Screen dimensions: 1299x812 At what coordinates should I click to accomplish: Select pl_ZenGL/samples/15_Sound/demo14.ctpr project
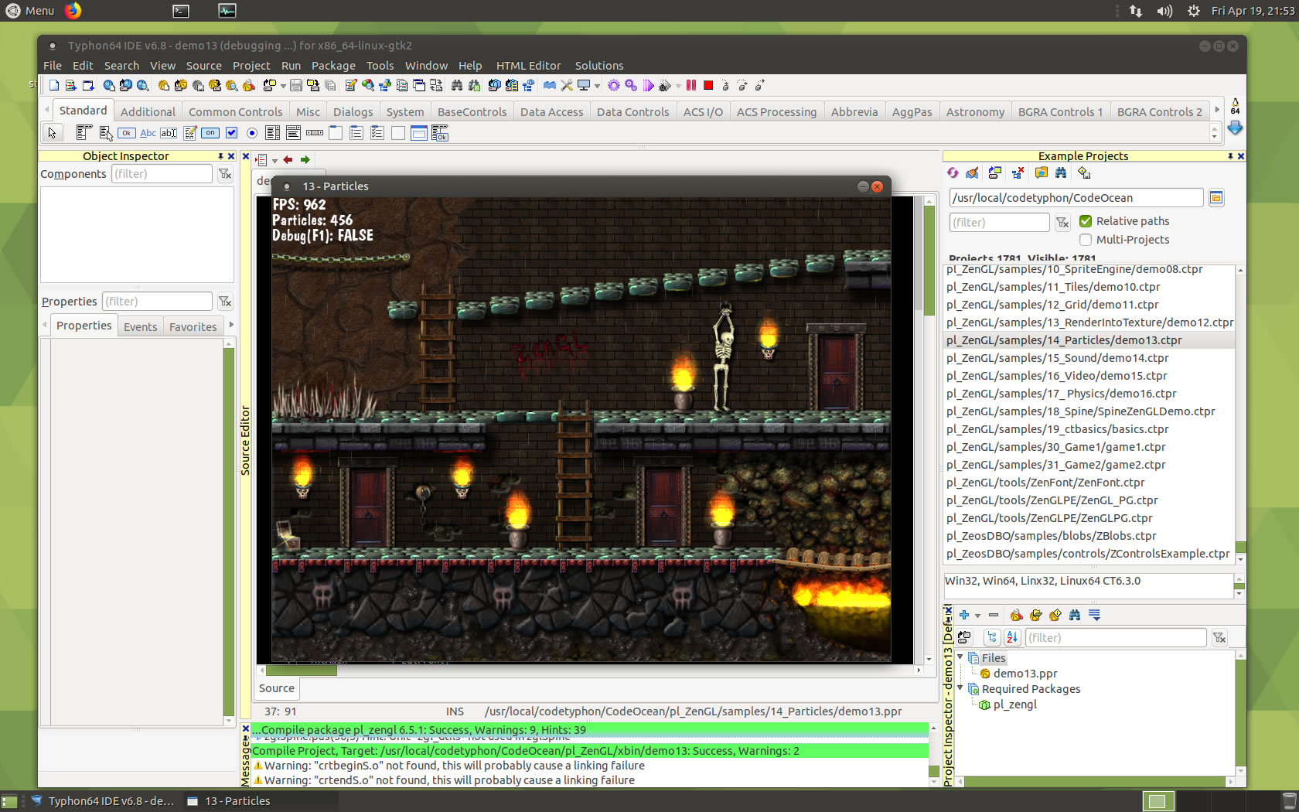tap(1057, 358)
